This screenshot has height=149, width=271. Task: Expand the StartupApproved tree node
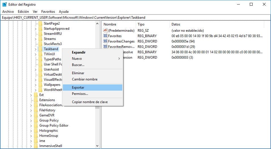tap(35, 29)
